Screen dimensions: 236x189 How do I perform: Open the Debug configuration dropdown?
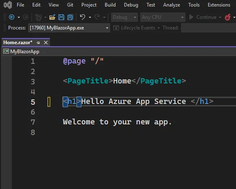click(124, 17)
